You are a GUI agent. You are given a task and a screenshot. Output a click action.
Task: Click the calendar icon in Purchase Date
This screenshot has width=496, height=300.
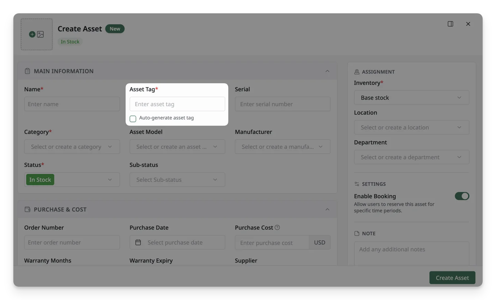[x=138, y=243]
